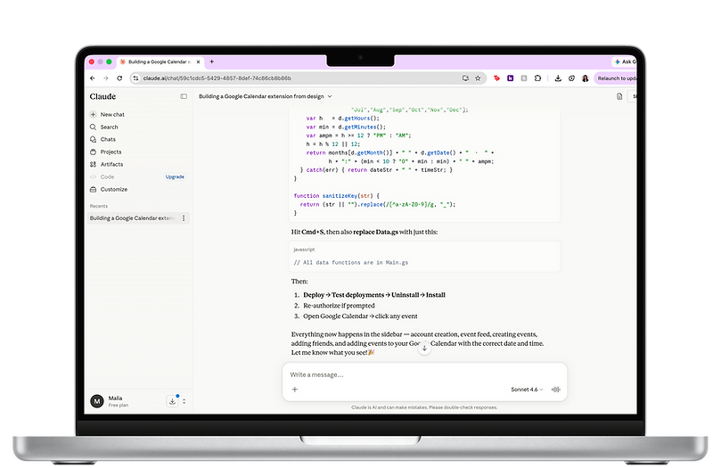
Task: Close the Building a Google Calendar tab
Action: pos(198,62)
